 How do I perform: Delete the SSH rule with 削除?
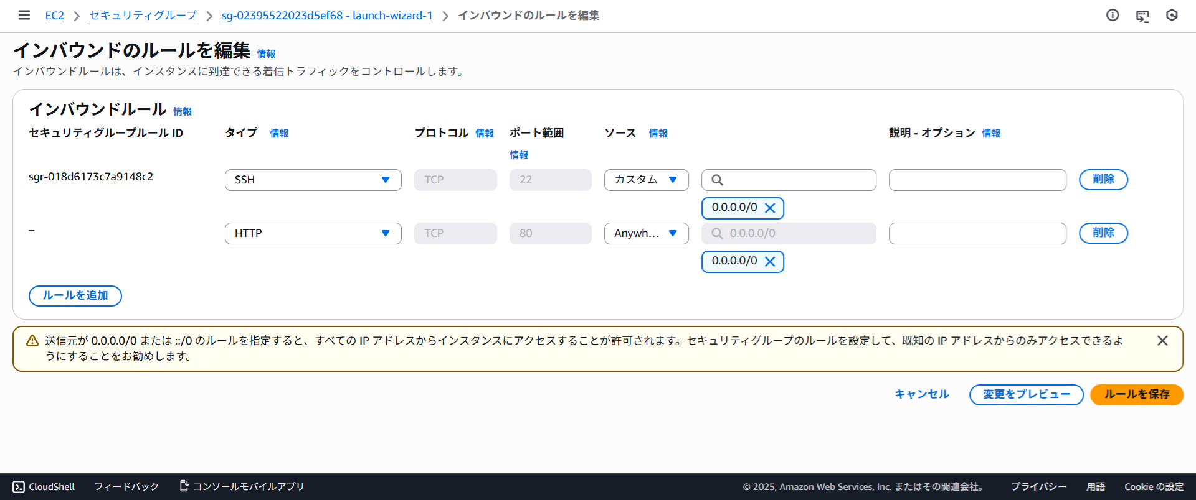tap(1103, 180)
